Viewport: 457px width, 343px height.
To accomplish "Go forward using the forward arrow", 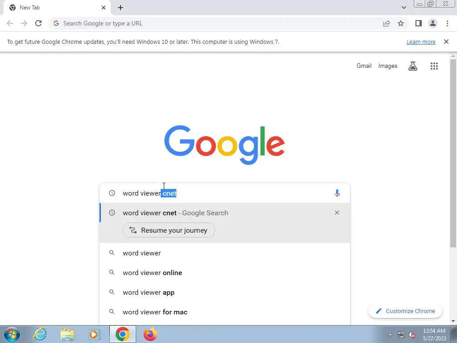I will coord(24,23).
